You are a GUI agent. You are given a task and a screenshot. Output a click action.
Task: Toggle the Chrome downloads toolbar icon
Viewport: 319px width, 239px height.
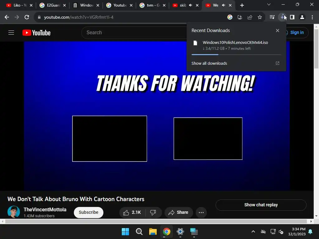pos(282,17)
